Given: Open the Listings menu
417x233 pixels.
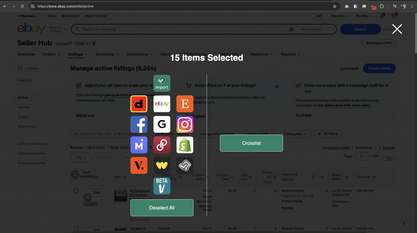Looking at the screenshot, I should (78, 54).
